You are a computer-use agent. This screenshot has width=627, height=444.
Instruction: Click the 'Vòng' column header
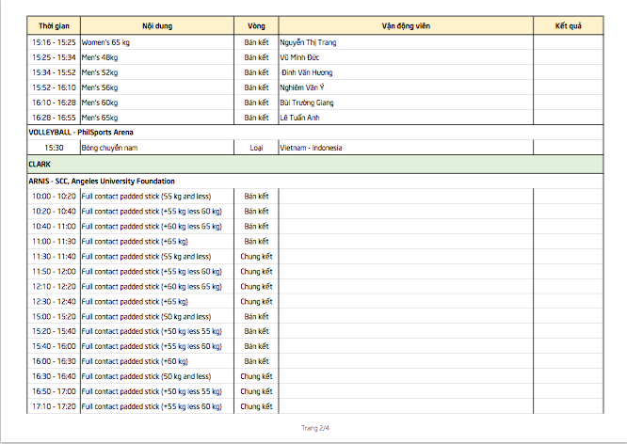(x=255, y=25)
